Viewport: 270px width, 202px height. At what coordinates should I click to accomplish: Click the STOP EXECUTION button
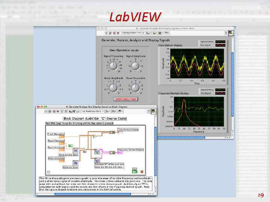[x=126, y=99]
